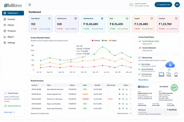Open more actions for invoice INV/25-26/325
Viewport: 184px width, 122px height.
[131, 104]
